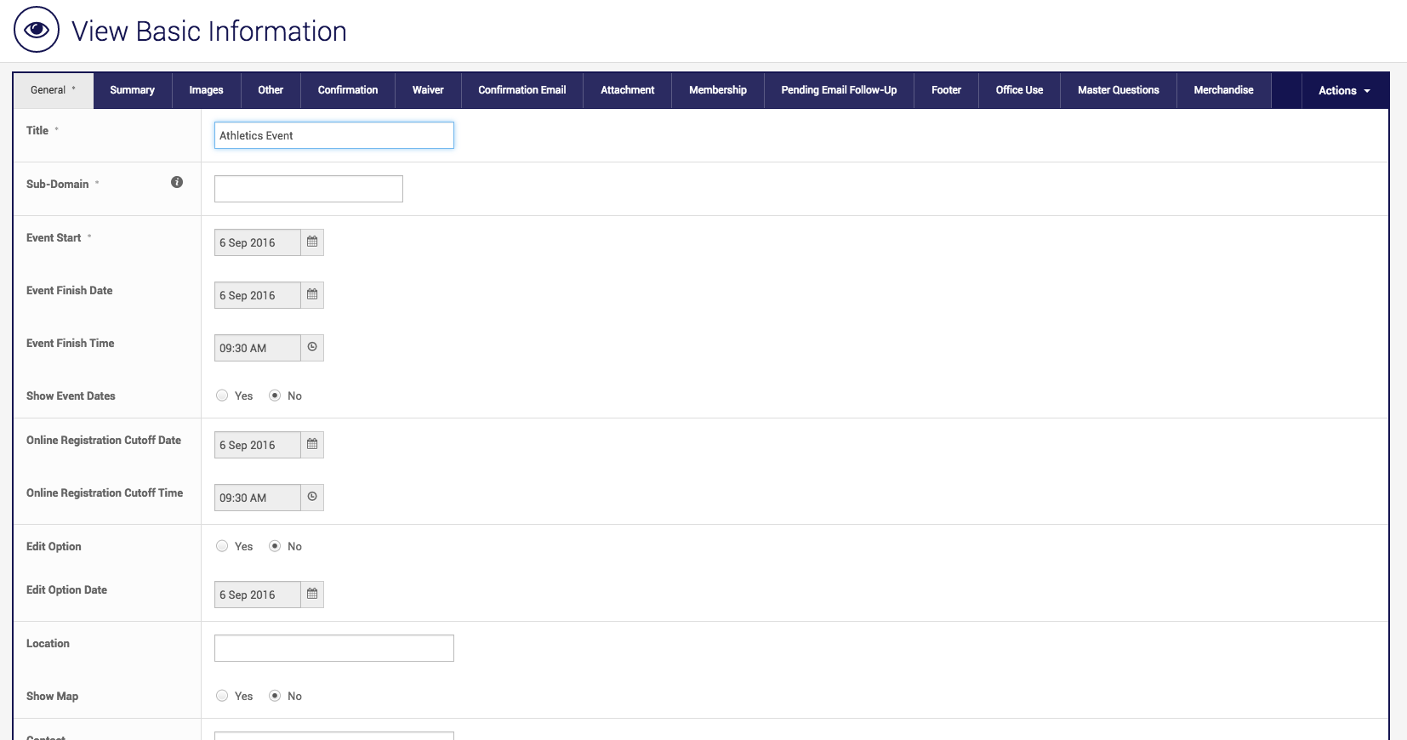
Task: Switch to the General tab
Action: pos(53,90)
